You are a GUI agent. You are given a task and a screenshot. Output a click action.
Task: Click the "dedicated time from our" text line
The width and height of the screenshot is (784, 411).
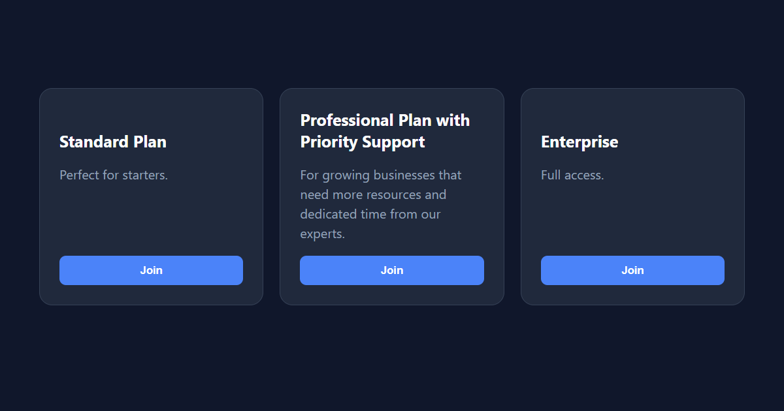point(370,214)
